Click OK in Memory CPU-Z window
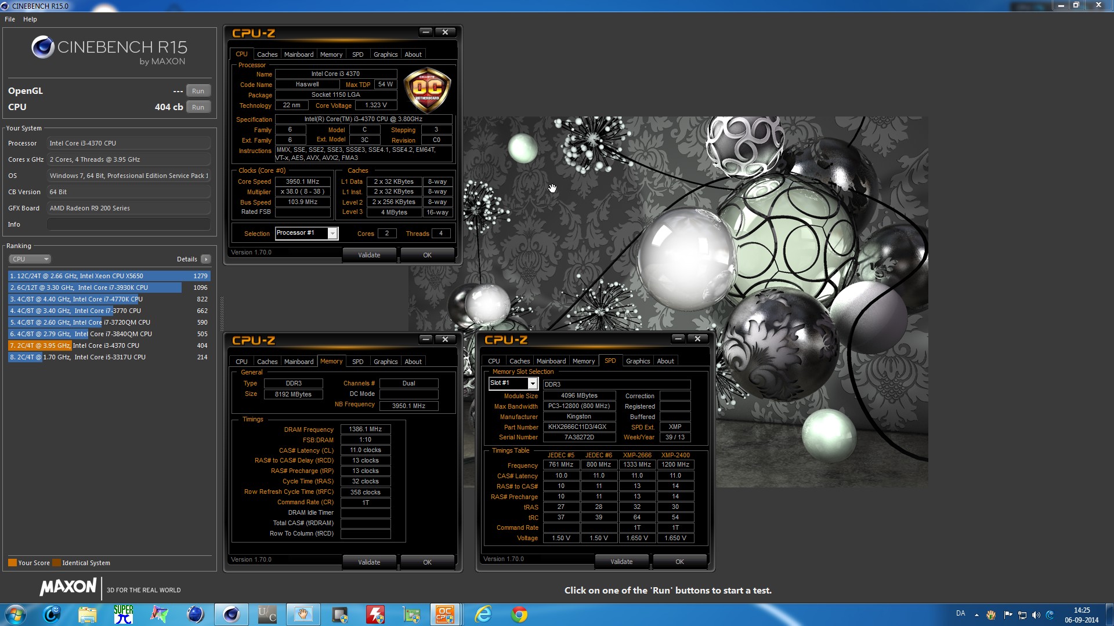 [427, 562]
